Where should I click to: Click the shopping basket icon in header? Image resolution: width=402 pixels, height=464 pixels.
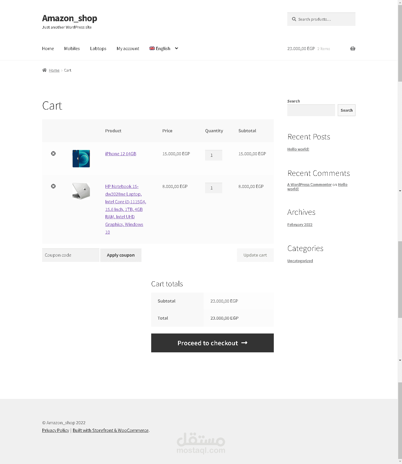352,48
